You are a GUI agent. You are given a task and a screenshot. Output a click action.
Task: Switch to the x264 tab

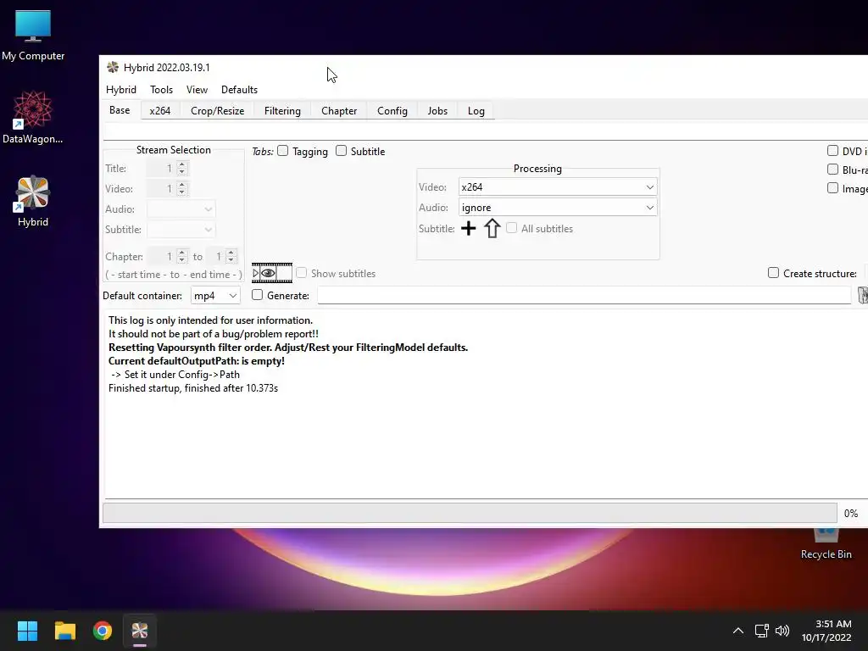[160, 111]
